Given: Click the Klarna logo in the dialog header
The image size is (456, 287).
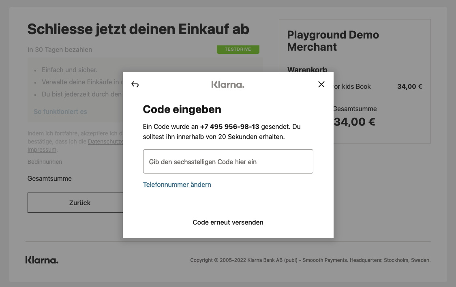Looking at the screenshot, I should tap(228, 85).
